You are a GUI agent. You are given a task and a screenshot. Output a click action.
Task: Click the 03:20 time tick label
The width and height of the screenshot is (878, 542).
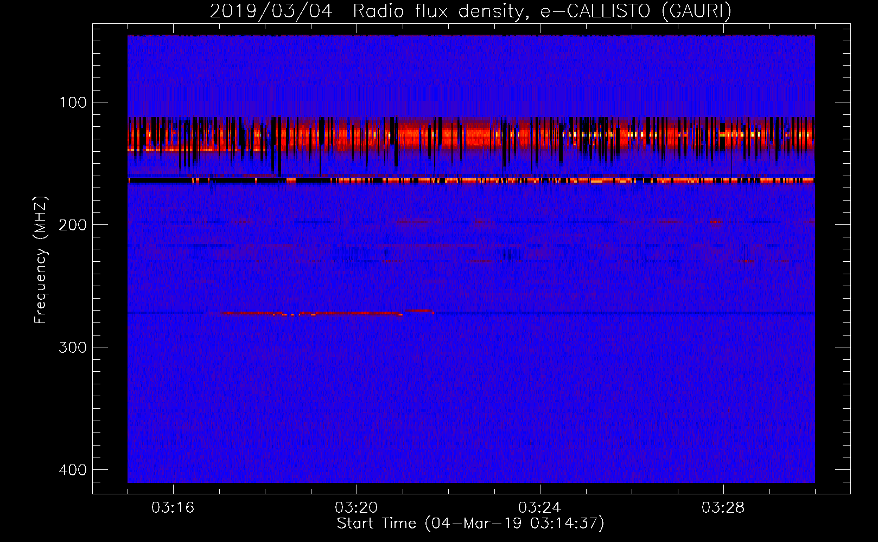356,508
